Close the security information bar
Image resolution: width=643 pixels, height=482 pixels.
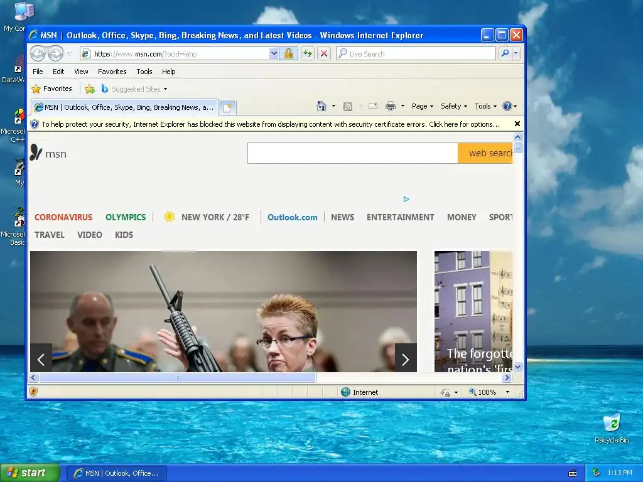pos(517,124)
